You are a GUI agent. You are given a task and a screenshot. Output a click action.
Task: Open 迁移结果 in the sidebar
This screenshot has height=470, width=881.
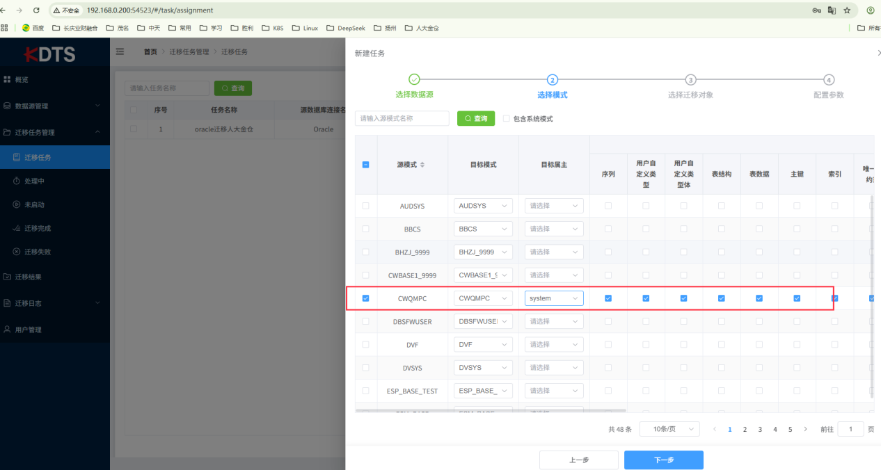[55, 277]
